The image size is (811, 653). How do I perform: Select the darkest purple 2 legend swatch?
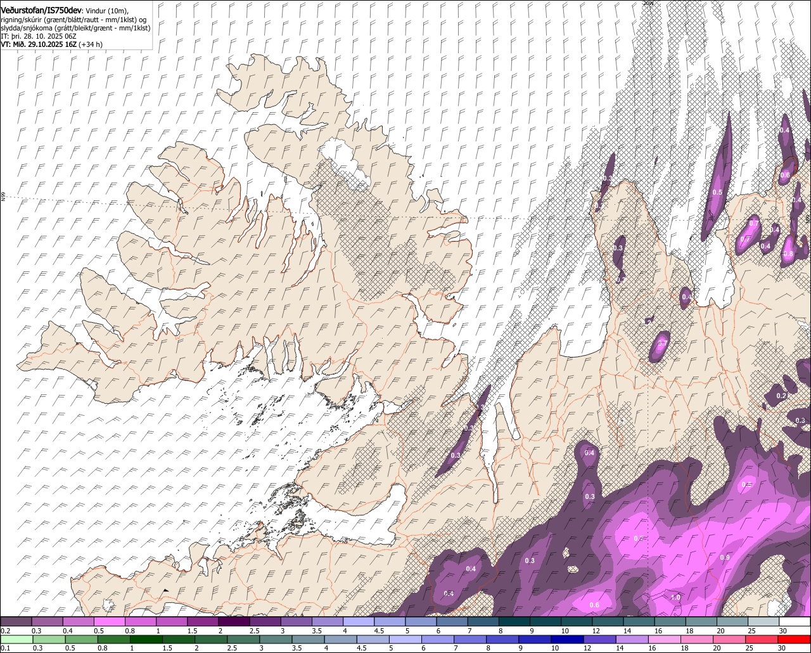coord(234,621)
